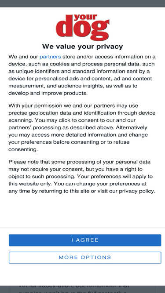
Task: Click the first paragraph about cookies and personal data
Action: (x=82, y=75)
